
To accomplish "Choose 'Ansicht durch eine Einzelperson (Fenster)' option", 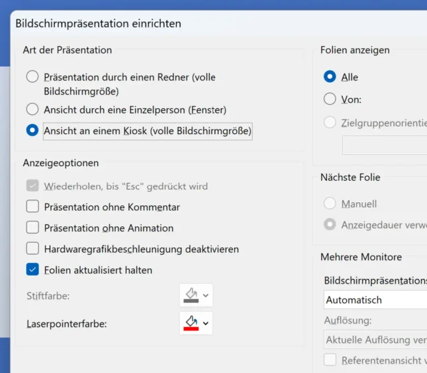I will (x=32, y=109).
